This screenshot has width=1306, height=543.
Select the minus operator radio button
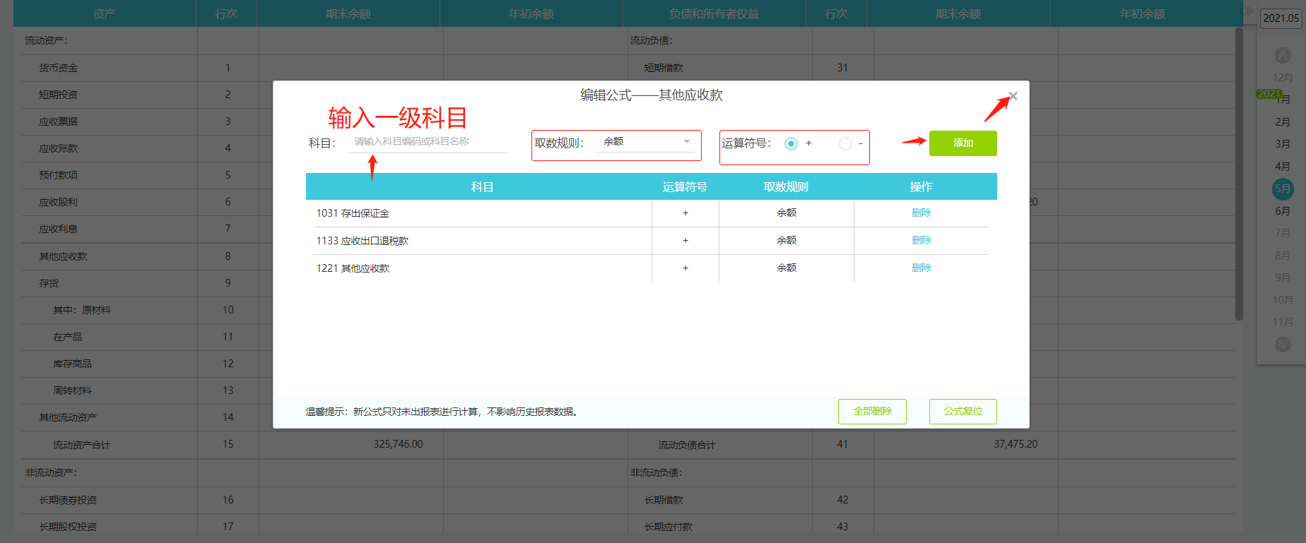845,143
